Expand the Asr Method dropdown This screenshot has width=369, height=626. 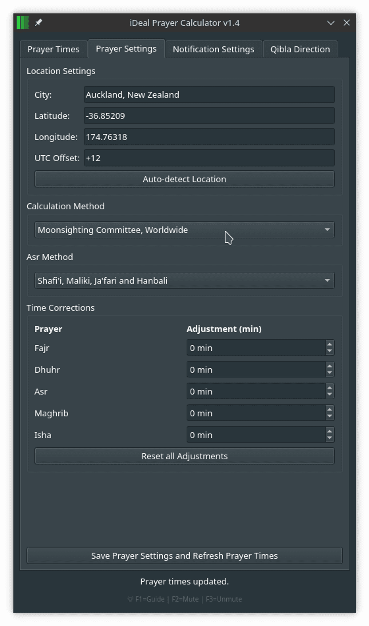184,281
